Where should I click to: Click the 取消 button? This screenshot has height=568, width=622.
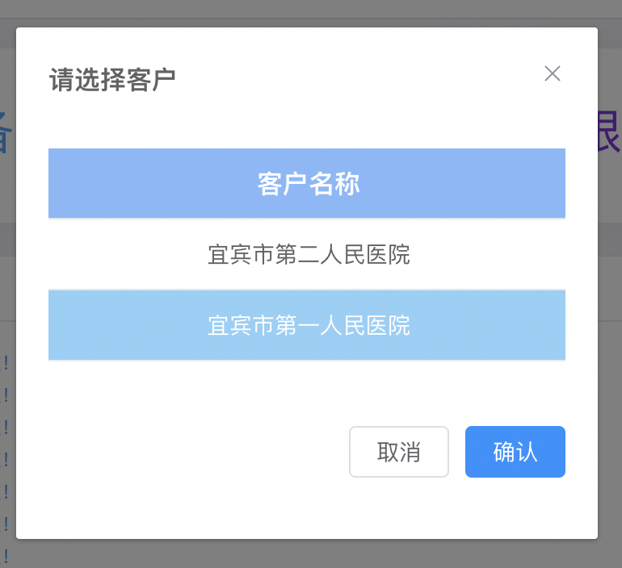tap(398, 452)
